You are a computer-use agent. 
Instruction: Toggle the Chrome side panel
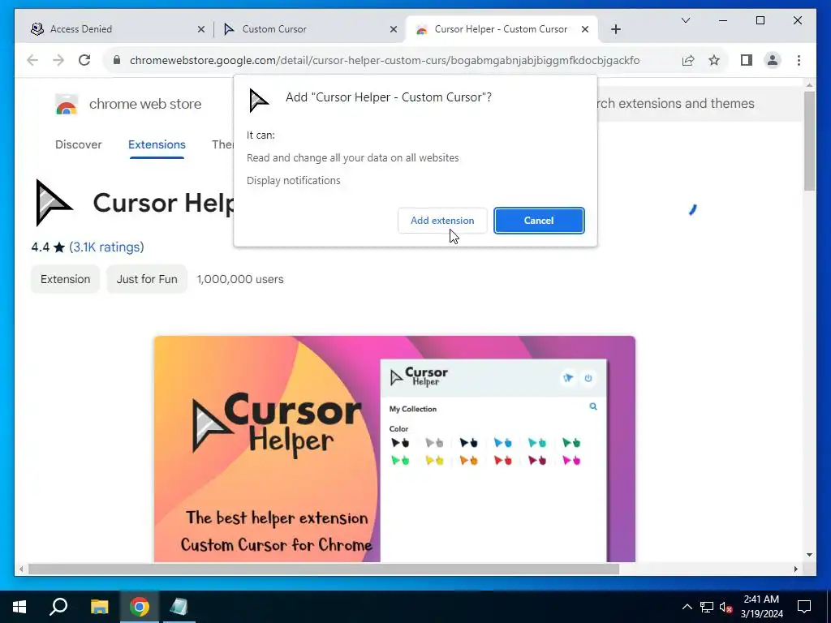pyautogui.click(x=747, y=60)
